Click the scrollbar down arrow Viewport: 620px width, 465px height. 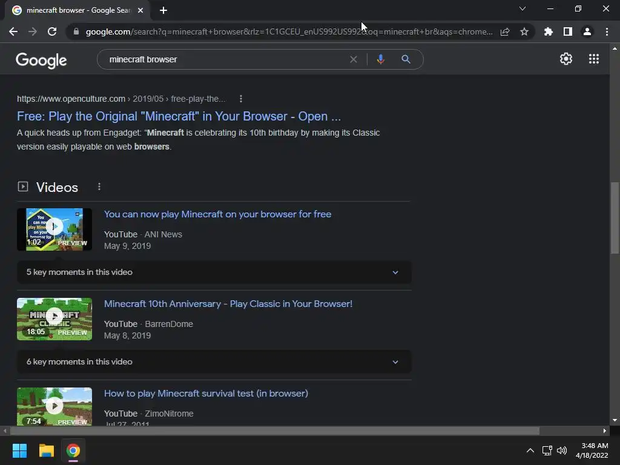(x=615, y=420)
